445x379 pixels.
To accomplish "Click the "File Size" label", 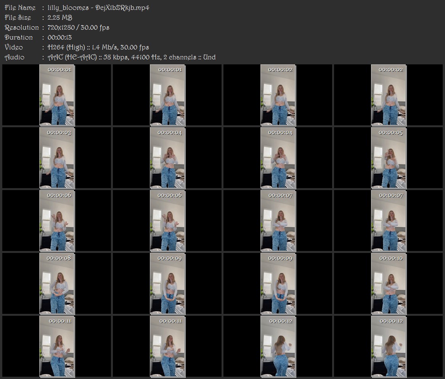I will (18, 18).
